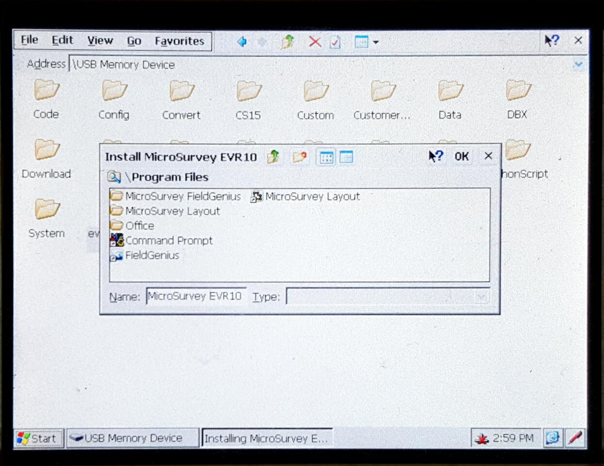This screenshot has height=466, width=604.
Task: Select the Customer... folder
Action: pos(382,100)
